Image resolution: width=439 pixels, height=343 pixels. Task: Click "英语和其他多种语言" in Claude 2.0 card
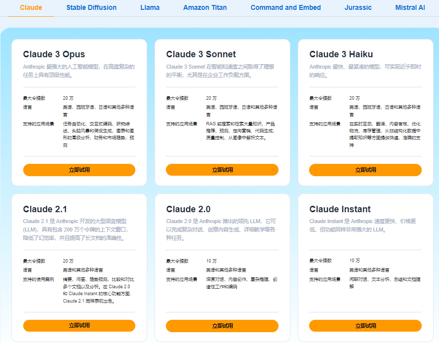pyautogui.click(x=226, y=270)
